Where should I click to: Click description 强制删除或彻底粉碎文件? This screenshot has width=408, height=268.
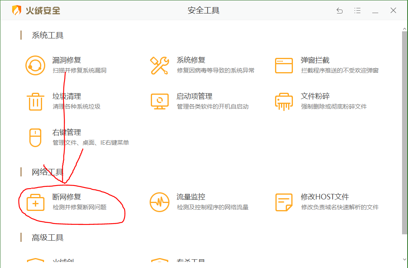click(x=334, y=107)
